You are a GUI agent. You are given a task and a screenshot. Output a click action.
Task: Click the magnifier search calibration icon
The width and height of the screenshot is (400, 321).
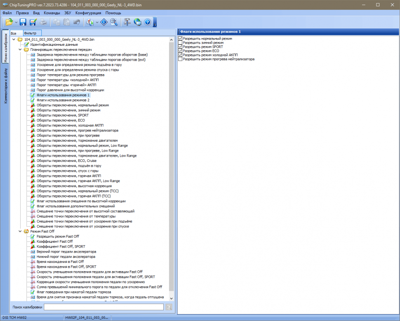click(114, 22)
